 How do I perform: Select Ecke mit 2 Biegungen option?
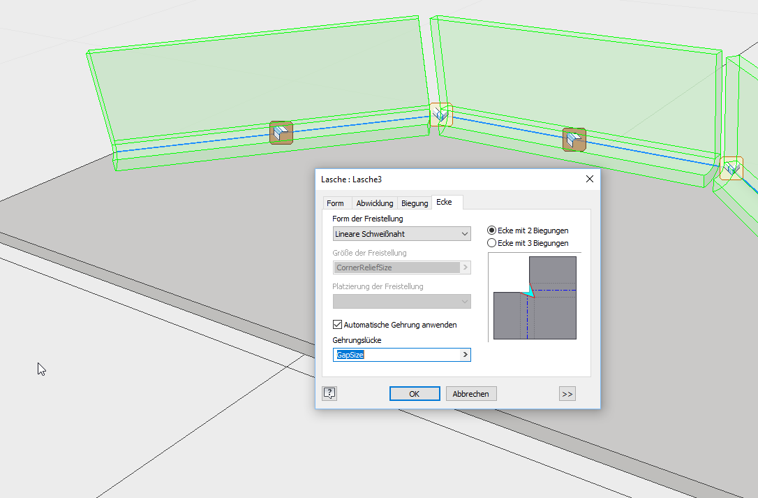click(492, 230)
